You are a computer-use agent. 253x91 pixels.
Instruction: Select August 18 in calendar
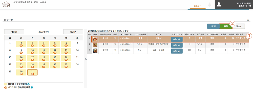[x=44, y=58]
